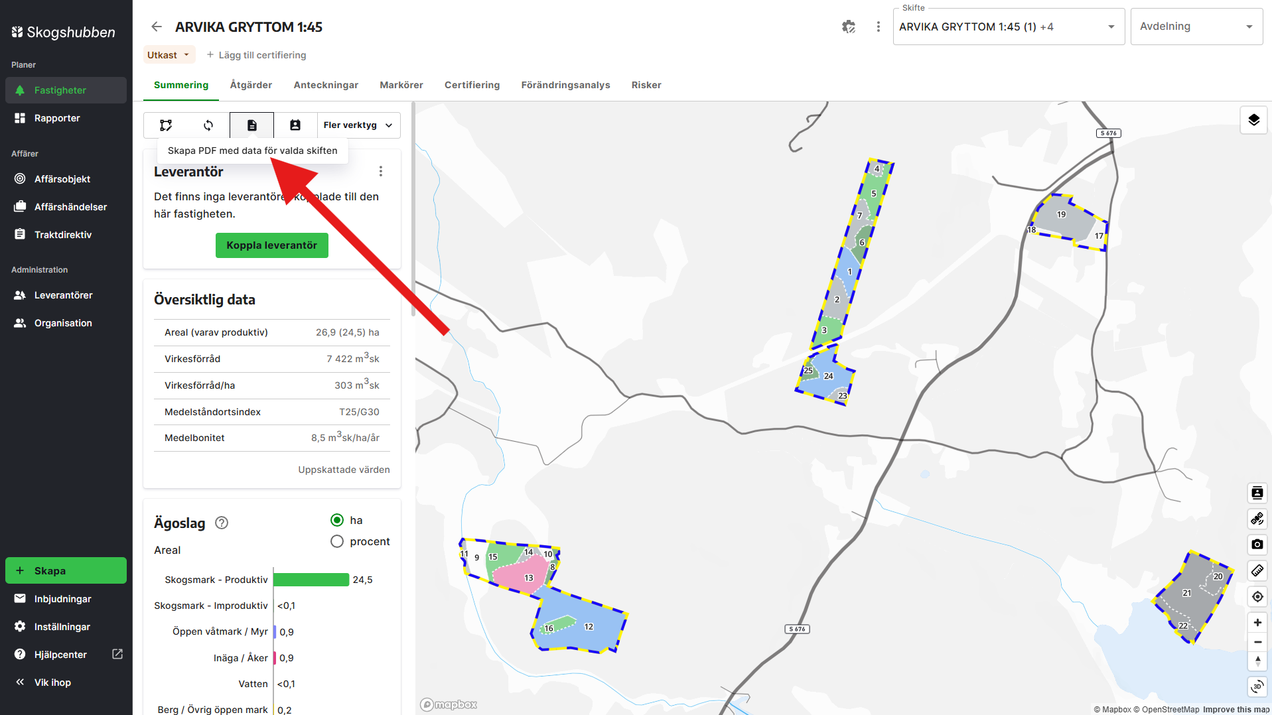Center map on my location

(x=1257, y=596)
